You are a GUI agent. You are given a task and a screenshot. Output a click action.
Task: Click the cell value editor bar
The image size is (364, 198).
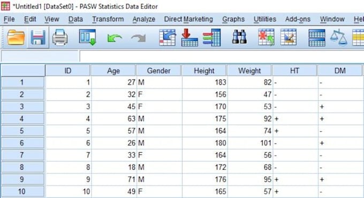[x=222, y=56]
